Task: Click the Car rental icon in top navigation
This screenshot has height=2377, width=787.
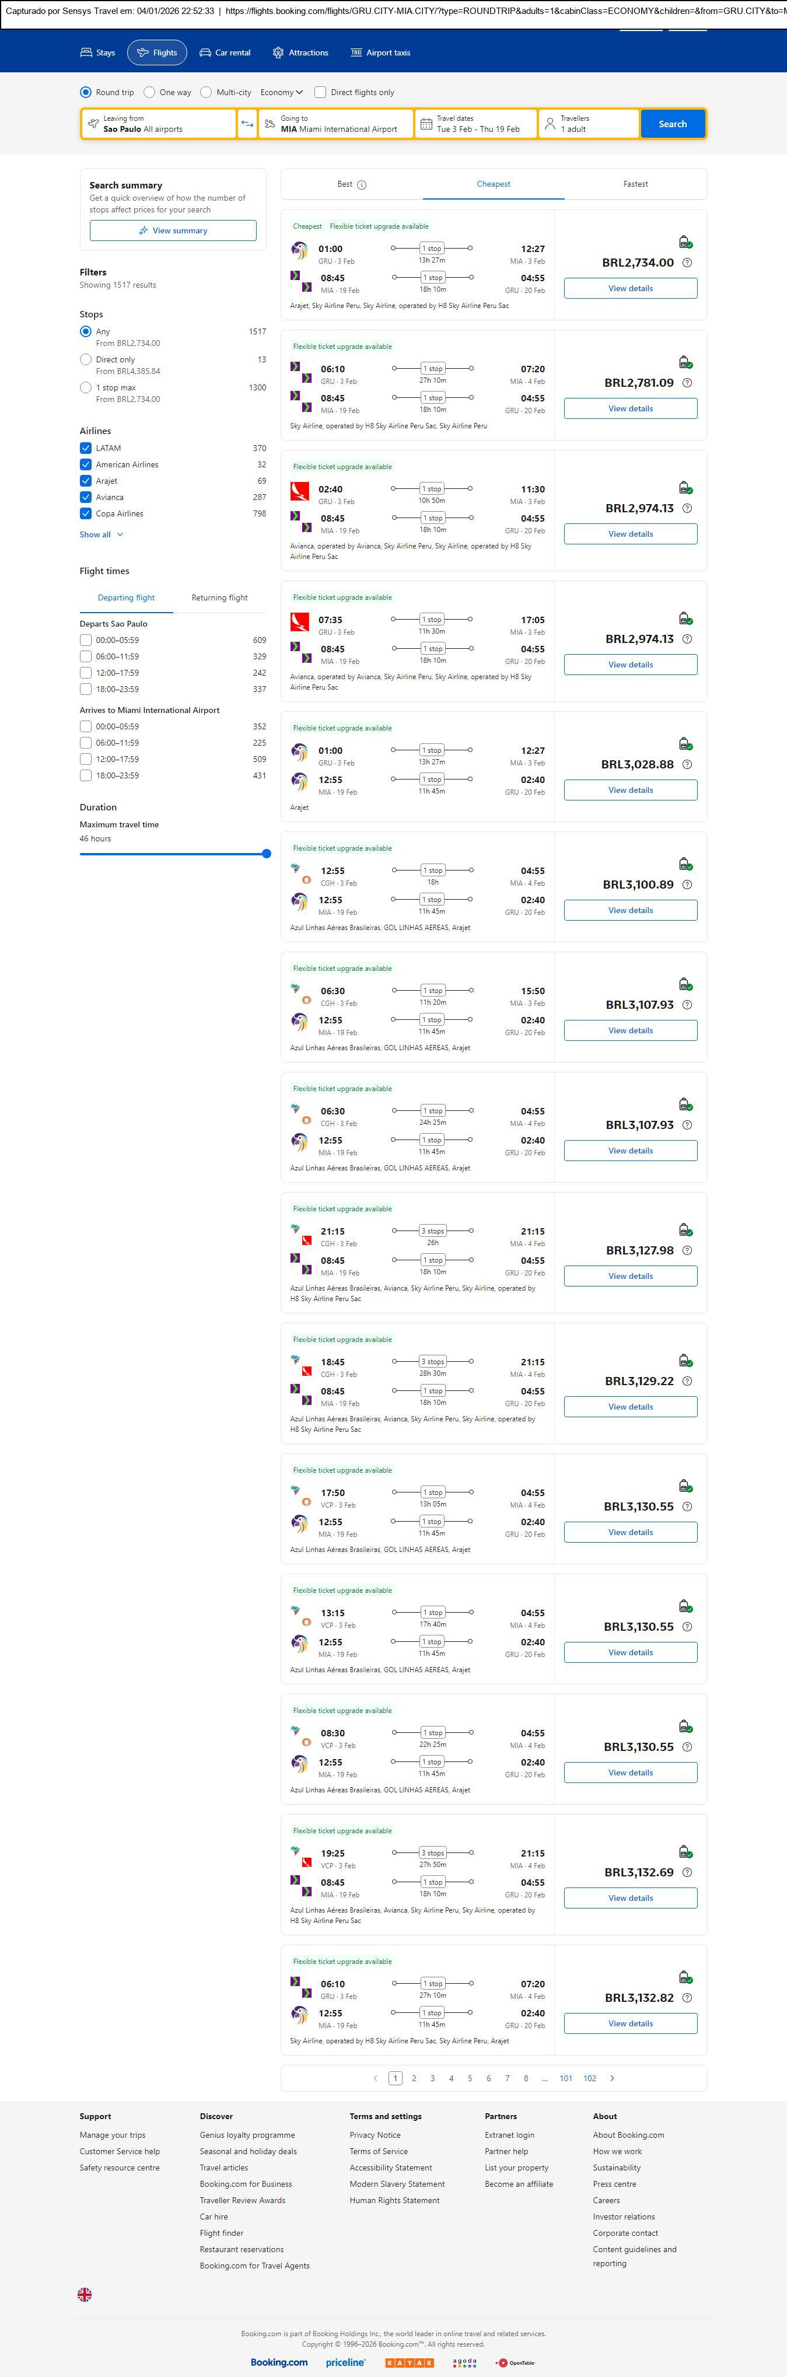Action: point(206,53)
